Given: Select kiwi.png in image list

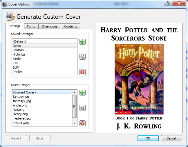Looking at the screenshot, I should click(42, 110).
